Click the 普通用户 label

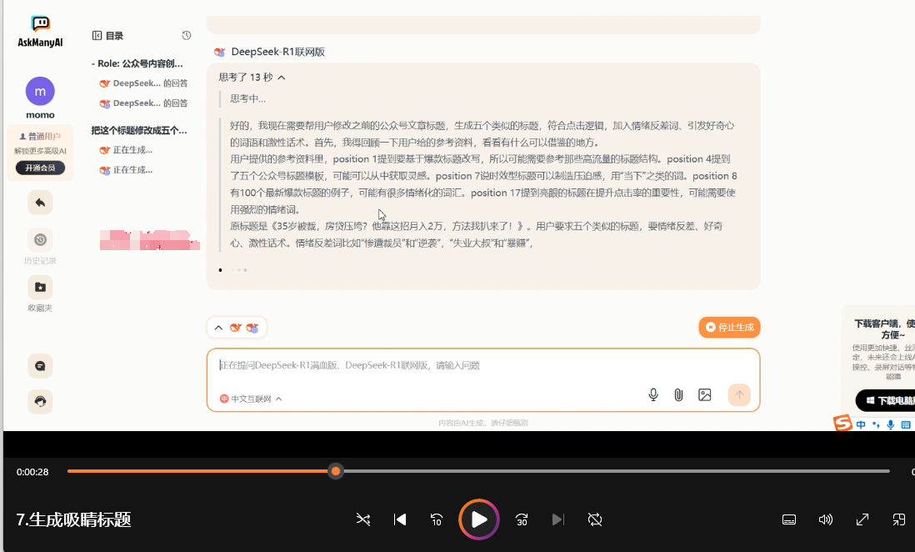pyautogui.click(x=40, y=137)
